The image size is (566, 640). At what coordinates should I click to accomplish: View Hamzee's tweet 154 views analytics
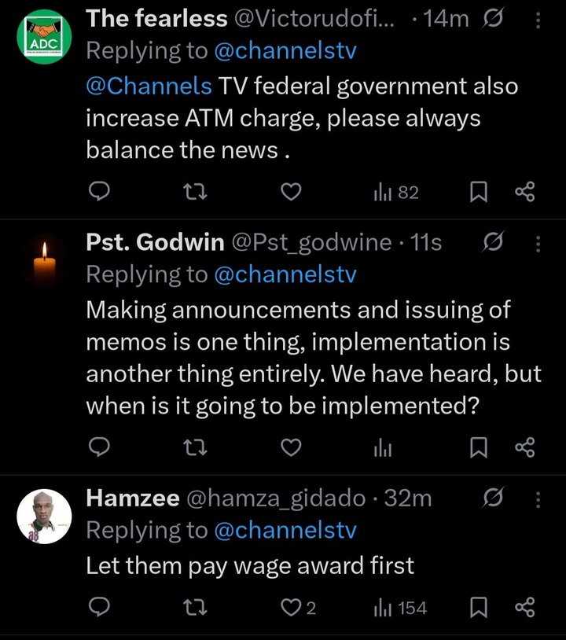coord(399,607)
